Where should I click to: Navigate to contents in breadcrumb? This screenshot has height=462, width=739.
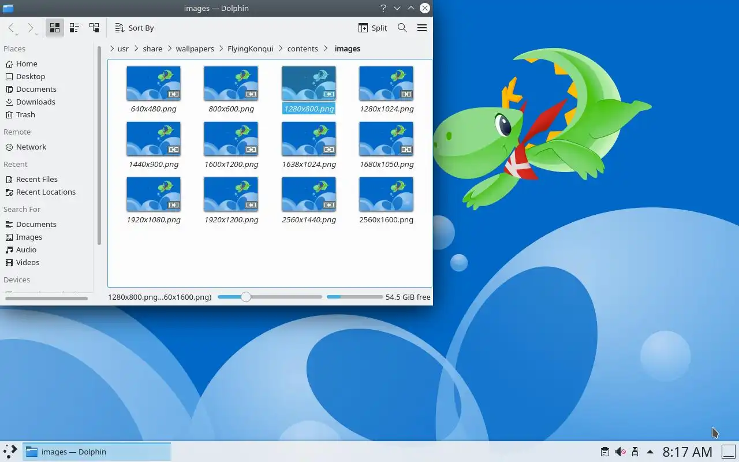click(303, 49)
